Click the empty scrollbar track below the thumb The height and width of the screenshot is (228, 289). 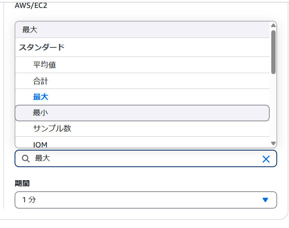click(x=273, y=107)
